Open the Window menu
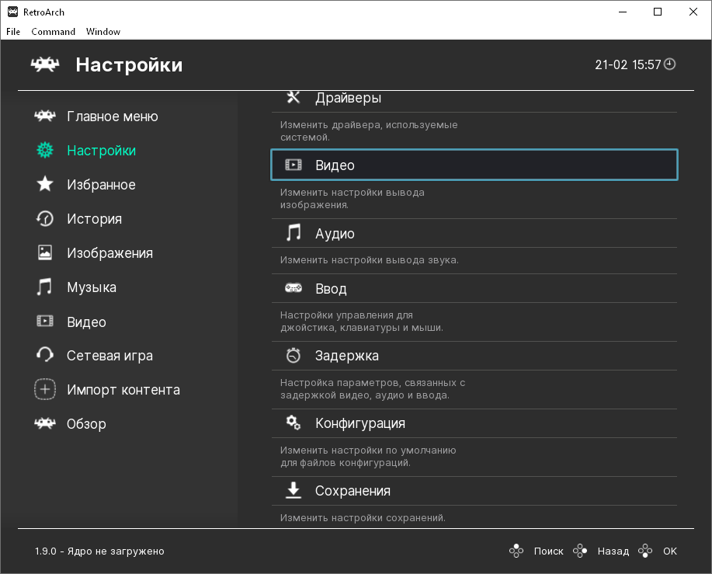Screen dimensions: 712x574 click(103, 31)
